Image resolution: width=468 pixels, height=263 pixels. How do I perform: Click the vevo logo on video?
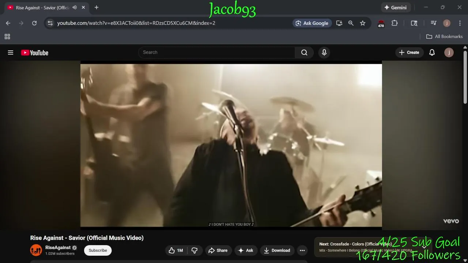click(x=451, y=221)
